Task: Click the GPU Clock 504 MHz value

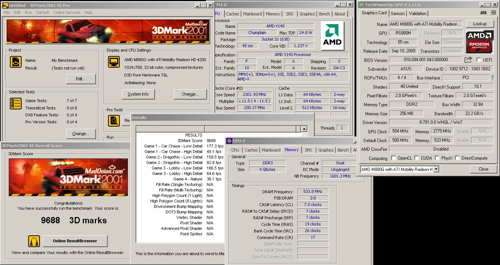Action: point(400,131)
